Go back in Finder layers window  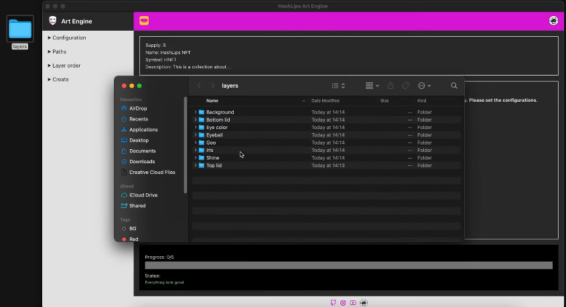coord(199,86)
